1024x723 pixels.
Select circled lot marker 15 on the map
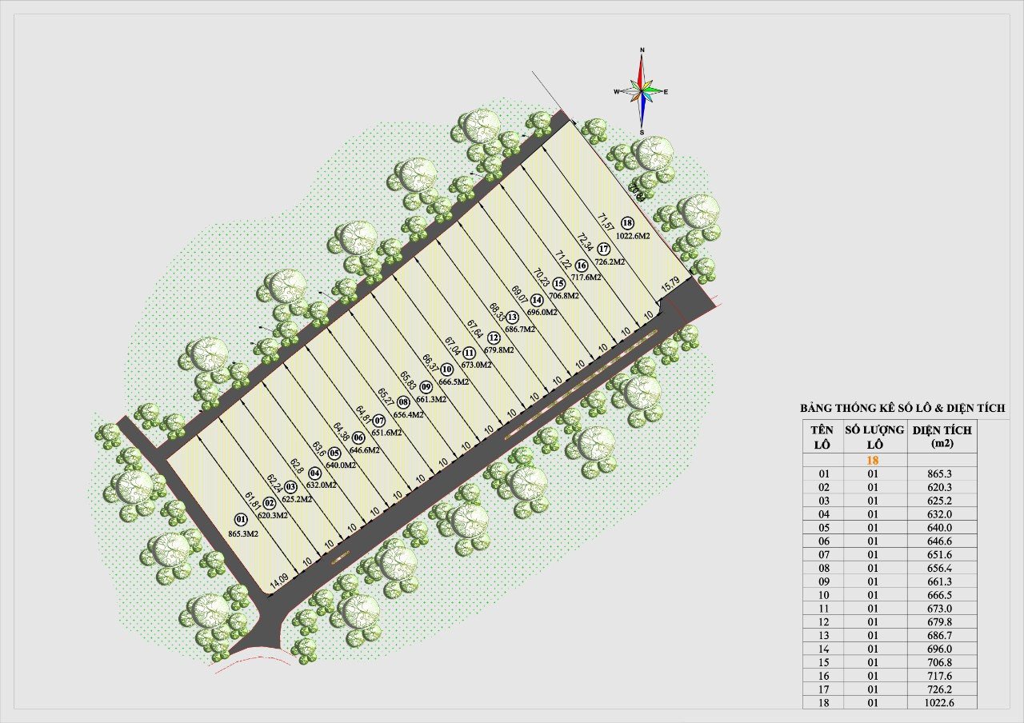coord(558,283)
